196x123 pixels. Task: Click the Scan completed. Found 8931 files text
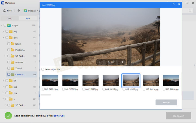pyautogui.click(x=34, y=116)
